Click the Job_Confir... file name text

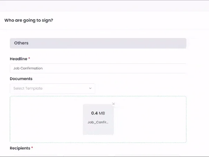tap(98, 122)
